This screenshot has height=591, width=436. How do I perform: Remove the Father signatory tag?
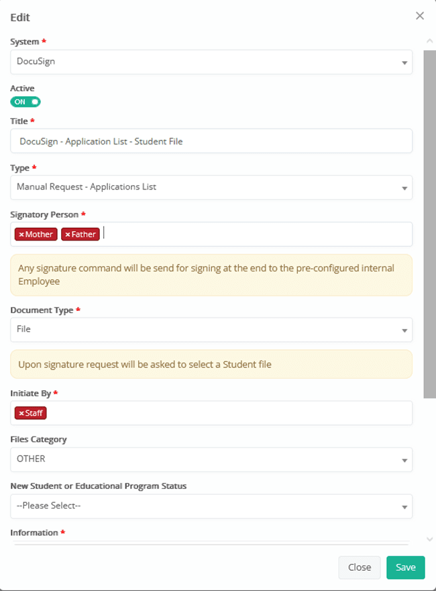(68, 234)
